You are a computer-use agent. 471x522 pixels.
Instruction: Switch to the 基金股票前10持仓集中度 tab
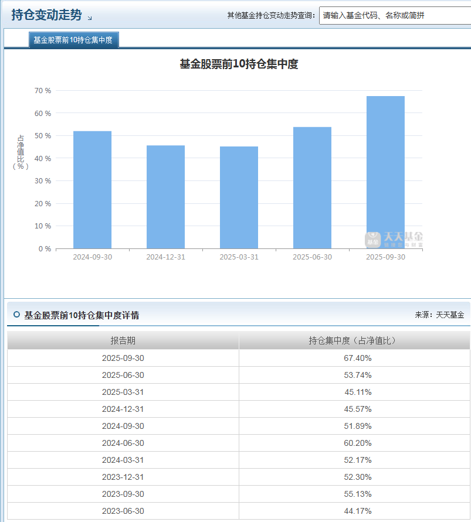(x=75, y=40)
